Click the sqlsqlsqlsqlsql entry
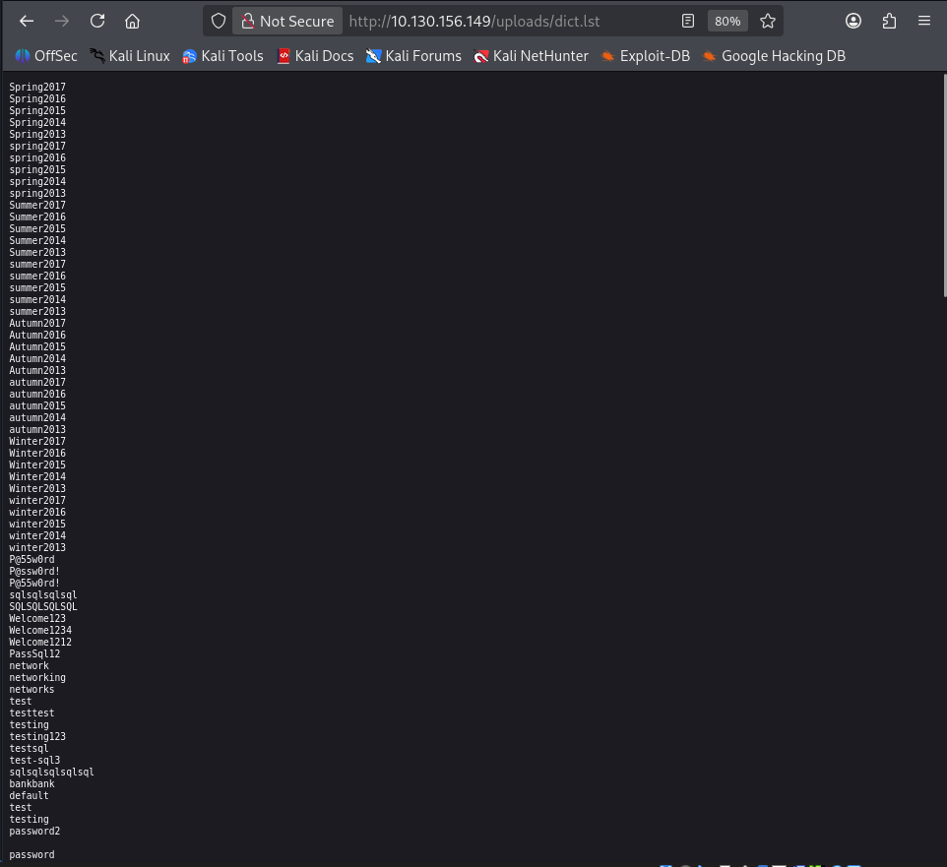Image resolution: width=947 pixels, height=867 pixels. click(51, 773)
